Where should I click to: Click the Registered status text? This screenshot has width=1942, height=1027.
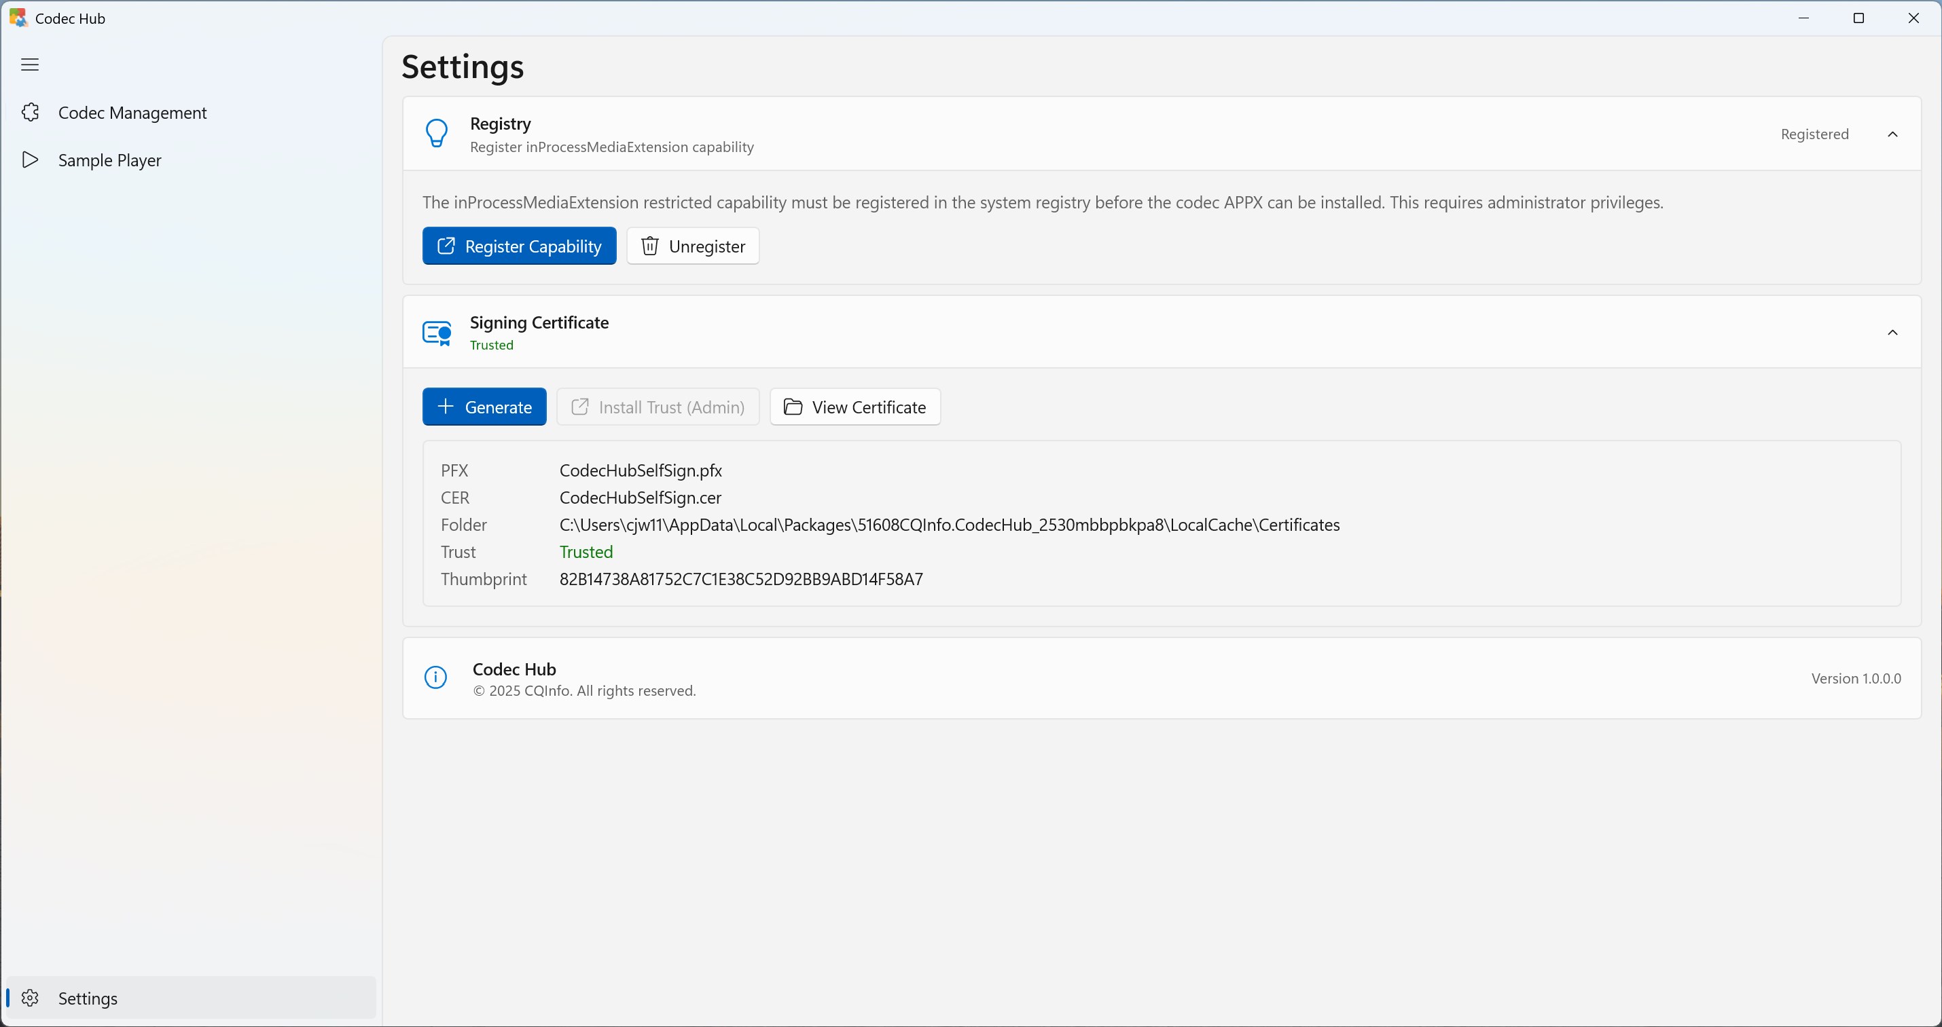click(1814, 134)
